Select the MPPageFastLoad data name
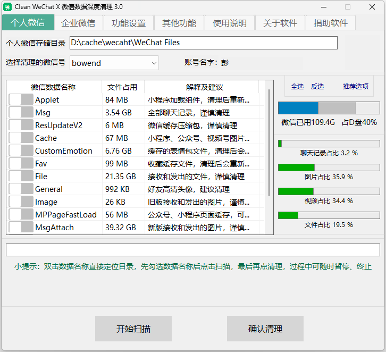Screen dimensions: 386x352 (x=66, y=215)
